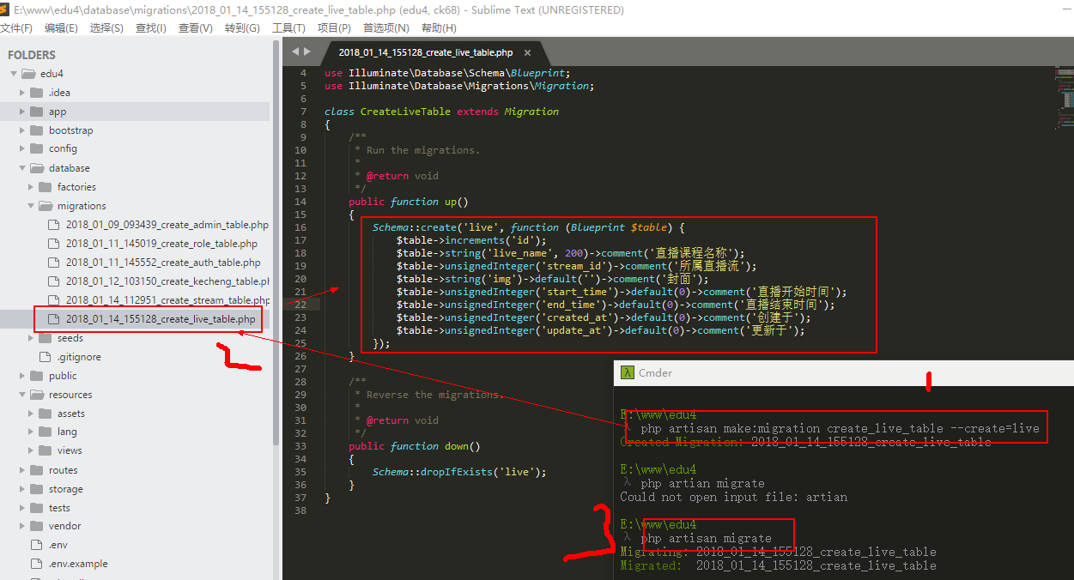The image size is (1074, 580).
Task: Click the Sublime Text app icon in title bar
Action: (x=6, y=10)
